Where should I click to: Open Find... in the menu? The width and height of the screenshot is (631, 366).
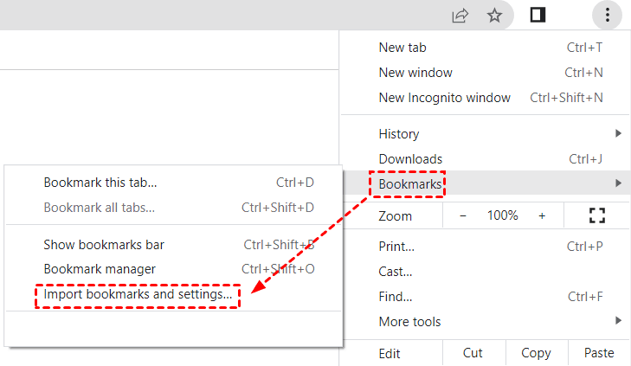tap(486, 297)
